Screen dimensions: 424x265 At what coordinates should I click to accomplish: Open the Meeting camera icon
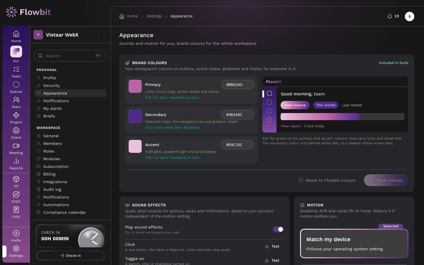(x=16, y=146)
